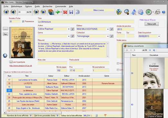Open search with magnifying glass icon
The width and height of the screenshot is (168, 118).
click(x=126, y=12)
